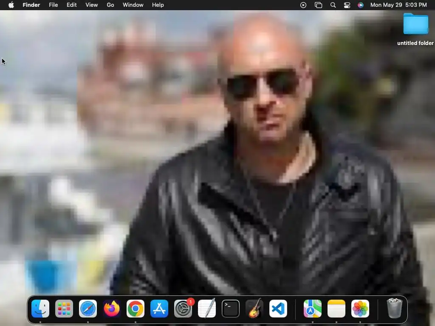Open the Trash in the Dock

(395, 308)
